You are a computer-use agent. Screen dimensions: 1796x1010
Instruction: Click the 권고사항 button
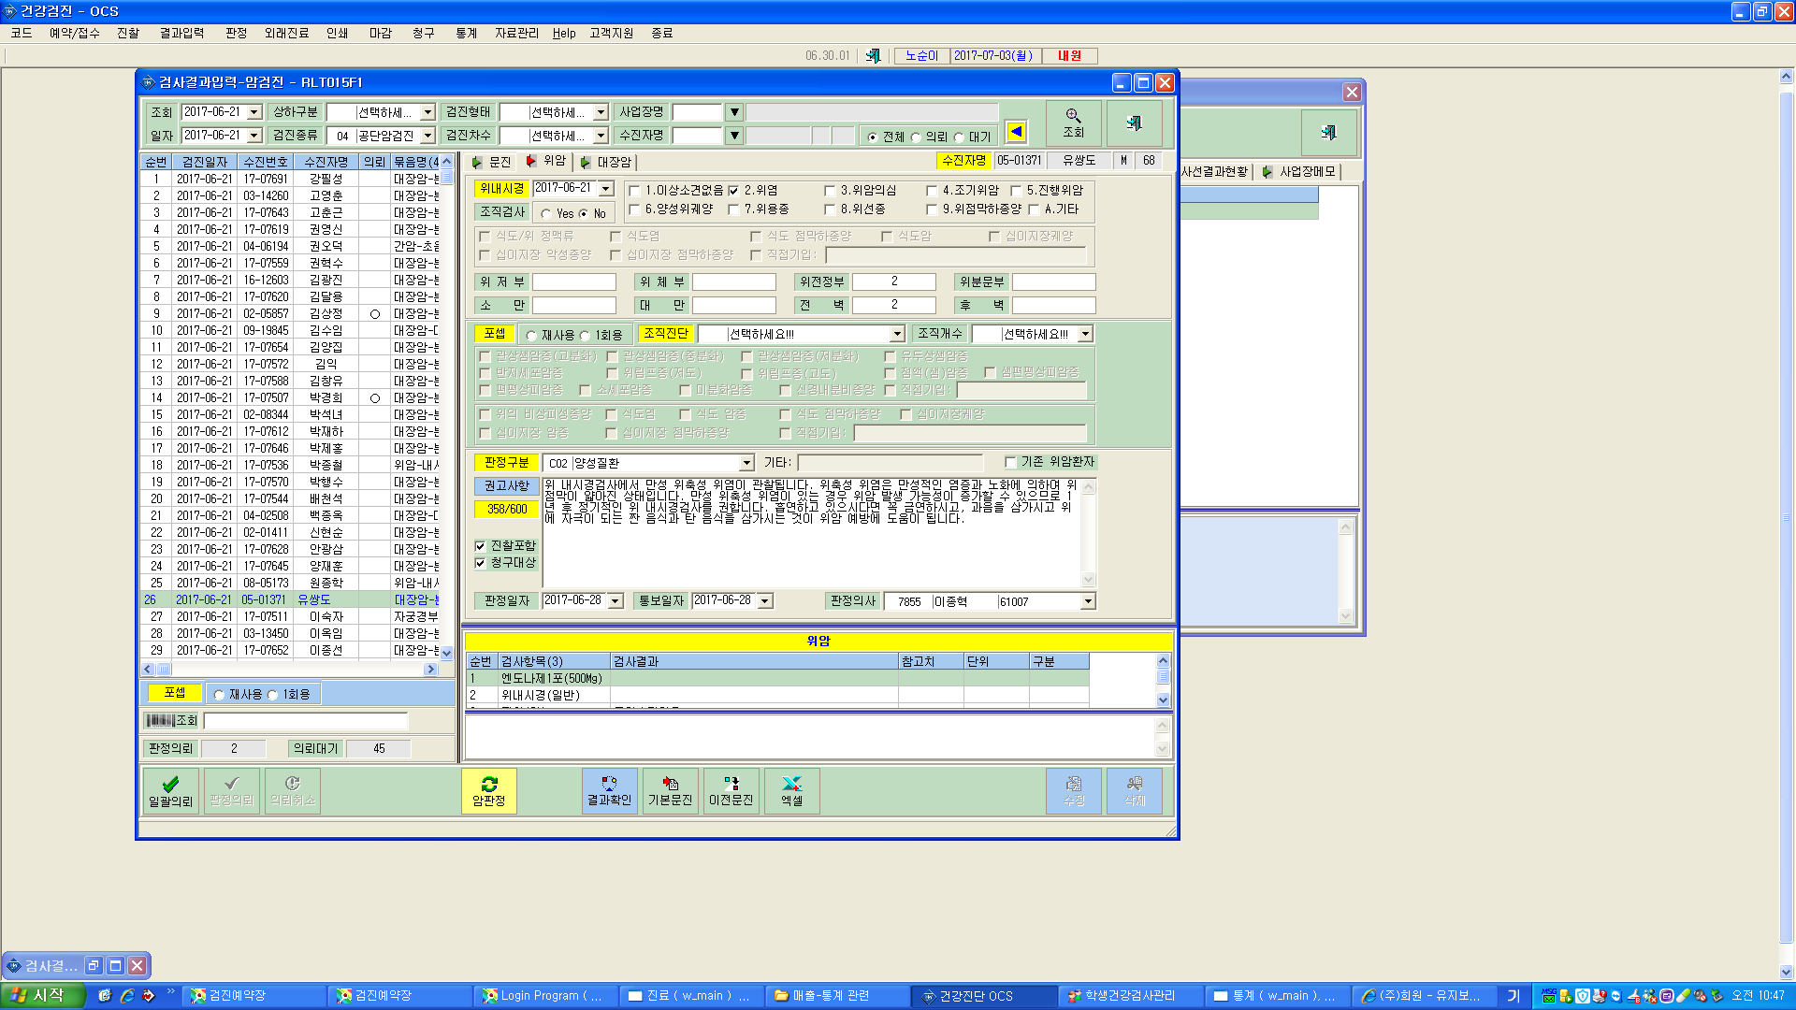tap(506, 486)
